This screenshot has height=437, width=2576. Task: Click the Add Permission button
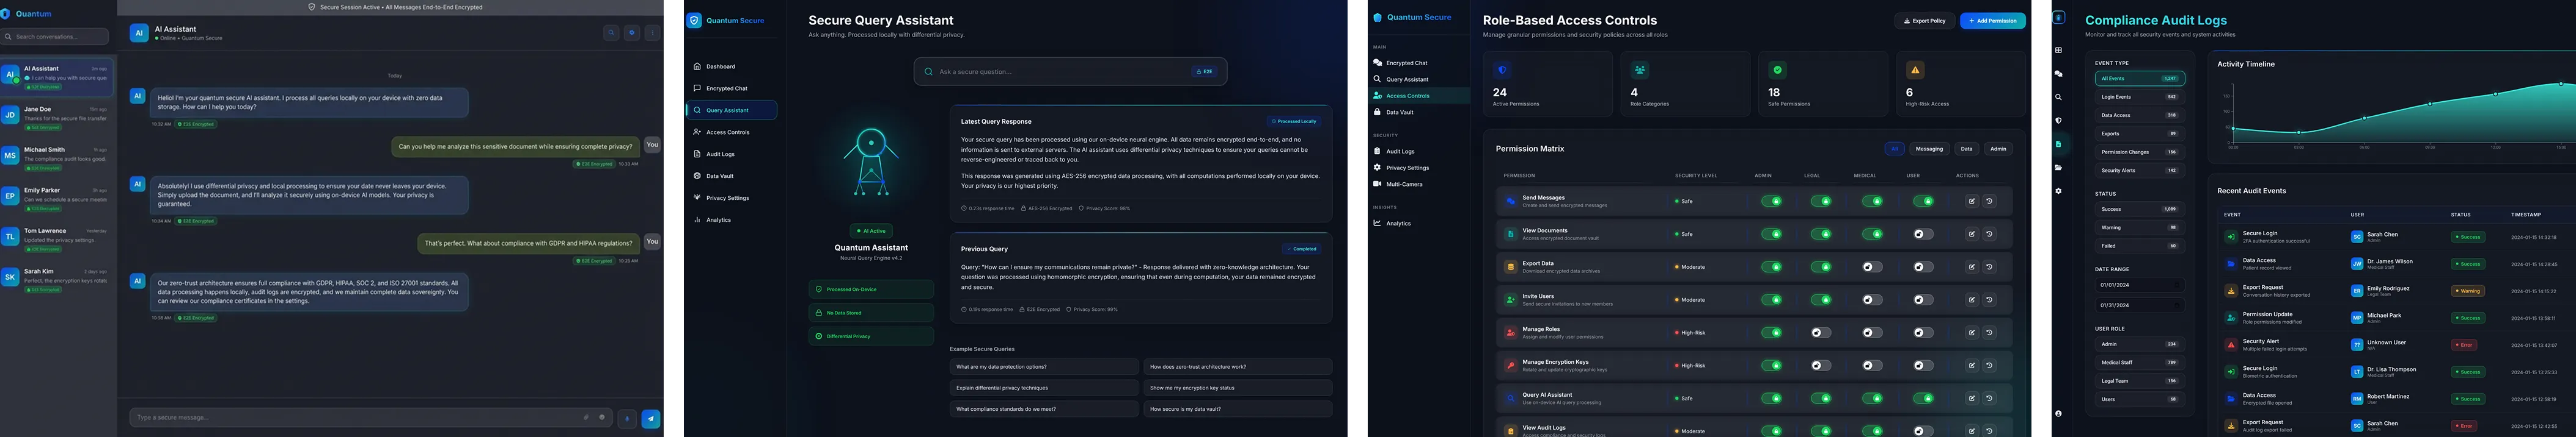[x=1993, y=21]
